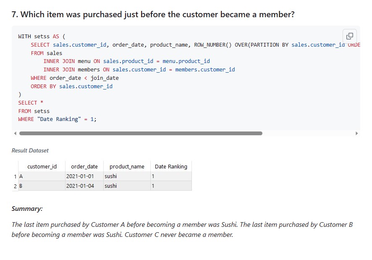Copy the SQL code block
The width and height of the screenshot is (372, 260).
[349, 36]
